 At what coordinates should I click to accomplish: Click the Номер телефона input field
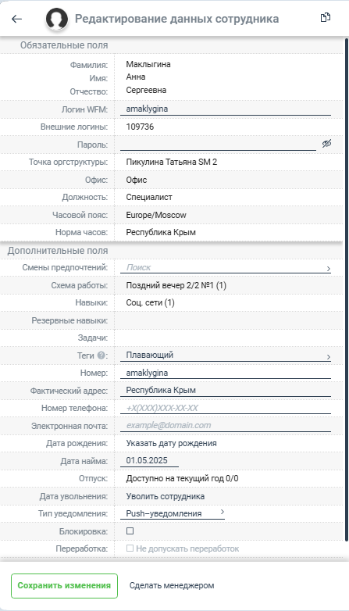(x=226, y=408)
